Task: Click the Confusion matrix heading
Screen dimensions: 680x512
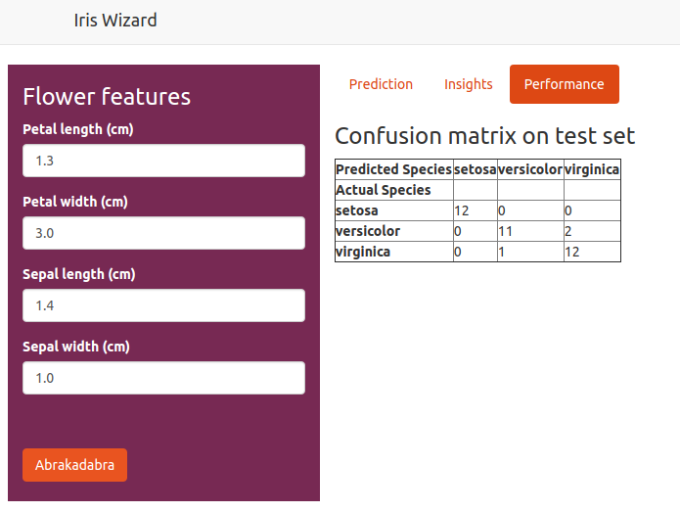Action: [x=485, y=136]
